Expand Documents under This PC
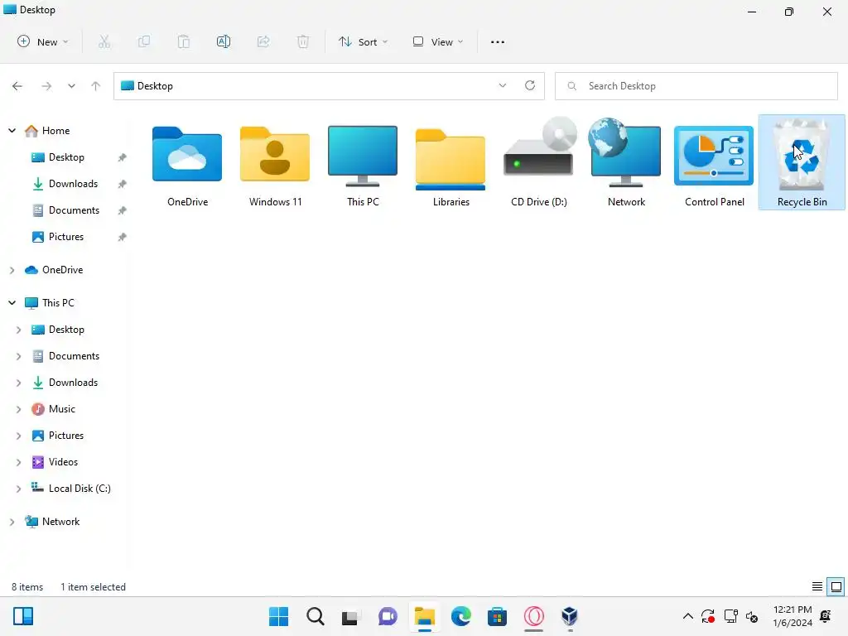 coord(18,356)
